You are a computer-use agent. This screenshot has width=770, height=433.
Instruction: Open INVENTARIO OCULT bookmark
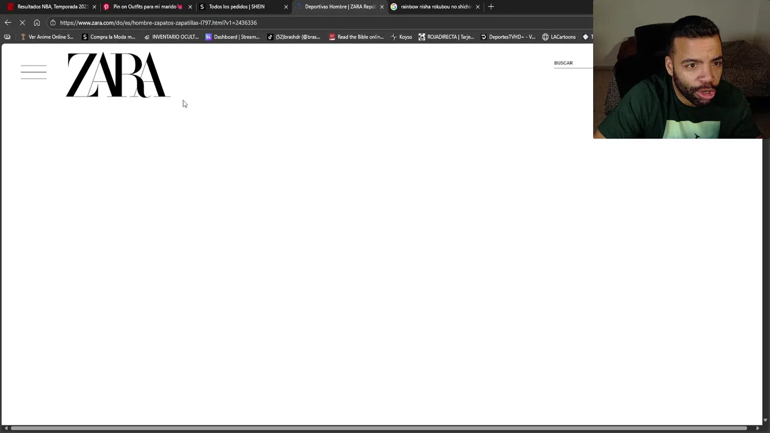(x=171, y=37)
